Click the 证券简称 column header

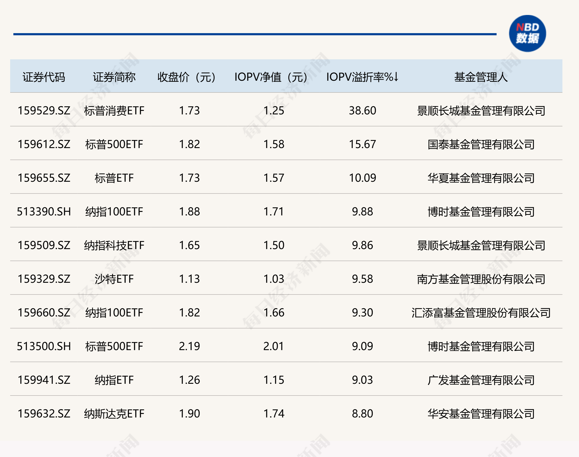point(114,77)
